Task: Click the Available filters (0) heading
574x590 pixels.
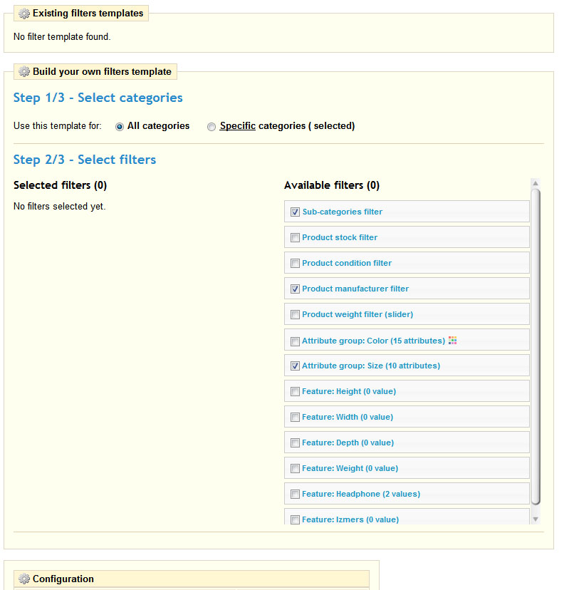Action: (x=332, y=185)
